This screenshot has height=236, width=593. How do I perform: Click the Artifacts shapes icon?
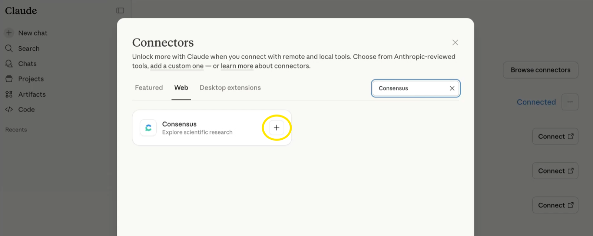click(9, 94)
